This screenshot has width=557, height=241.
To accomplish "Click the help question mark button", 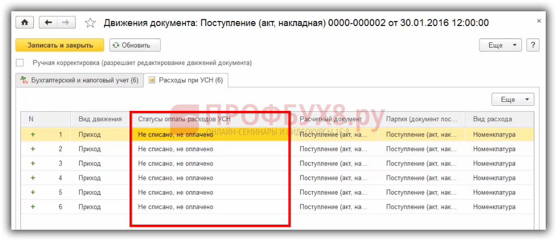I will pyautogui.click(x=533, y=45).
